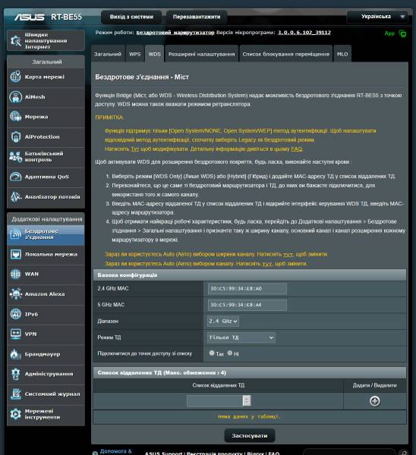Switch to the WPS tab
Viewport: 416px width, 455px height.
click(x=135, y=54)
